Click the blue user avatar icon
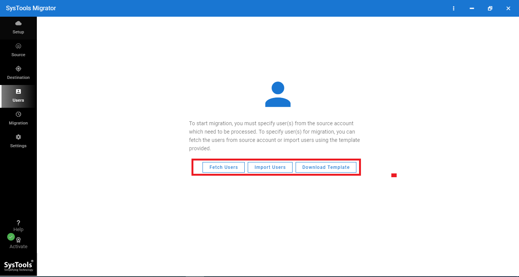The width and height of the screenshot is (519, 277). tap(278, 94)
